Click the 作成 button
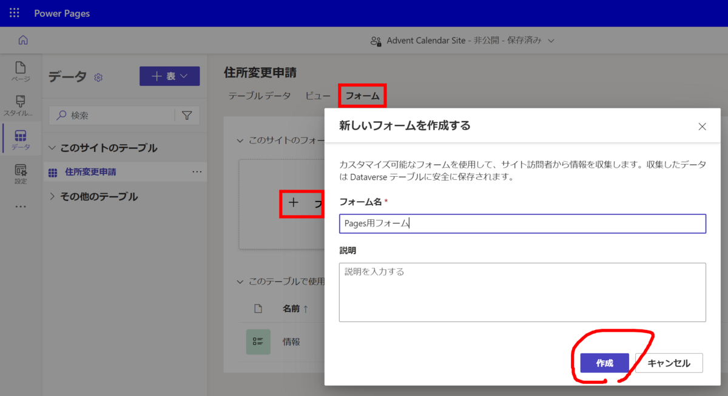 (604, 363)
